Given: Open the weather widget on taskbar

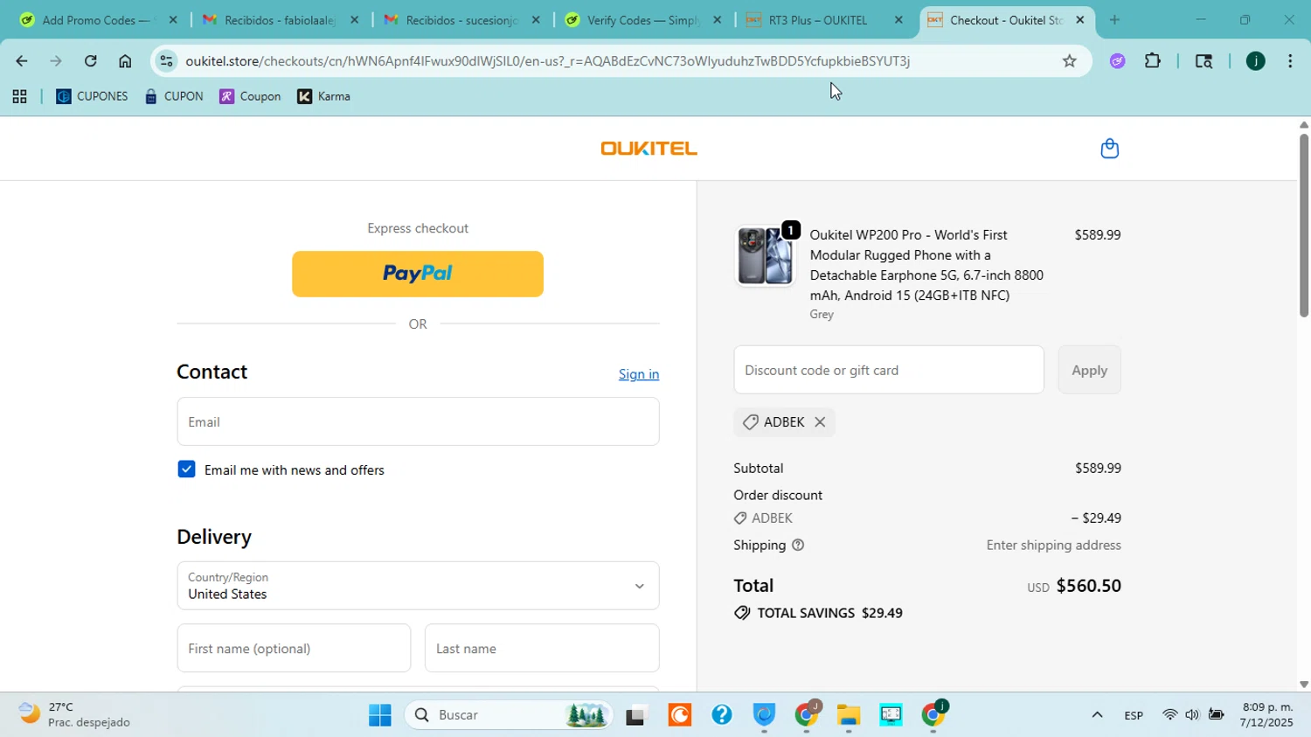Looking at the screenshot, I should pos(75,715).
